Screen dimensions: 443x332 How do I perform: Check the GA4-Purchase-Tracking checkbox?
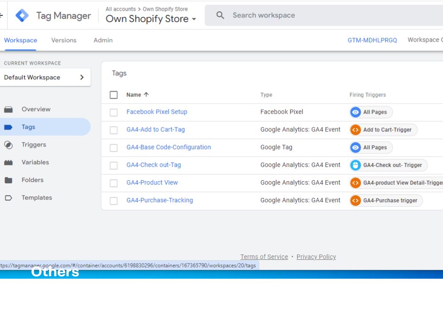tap(113, 201)
